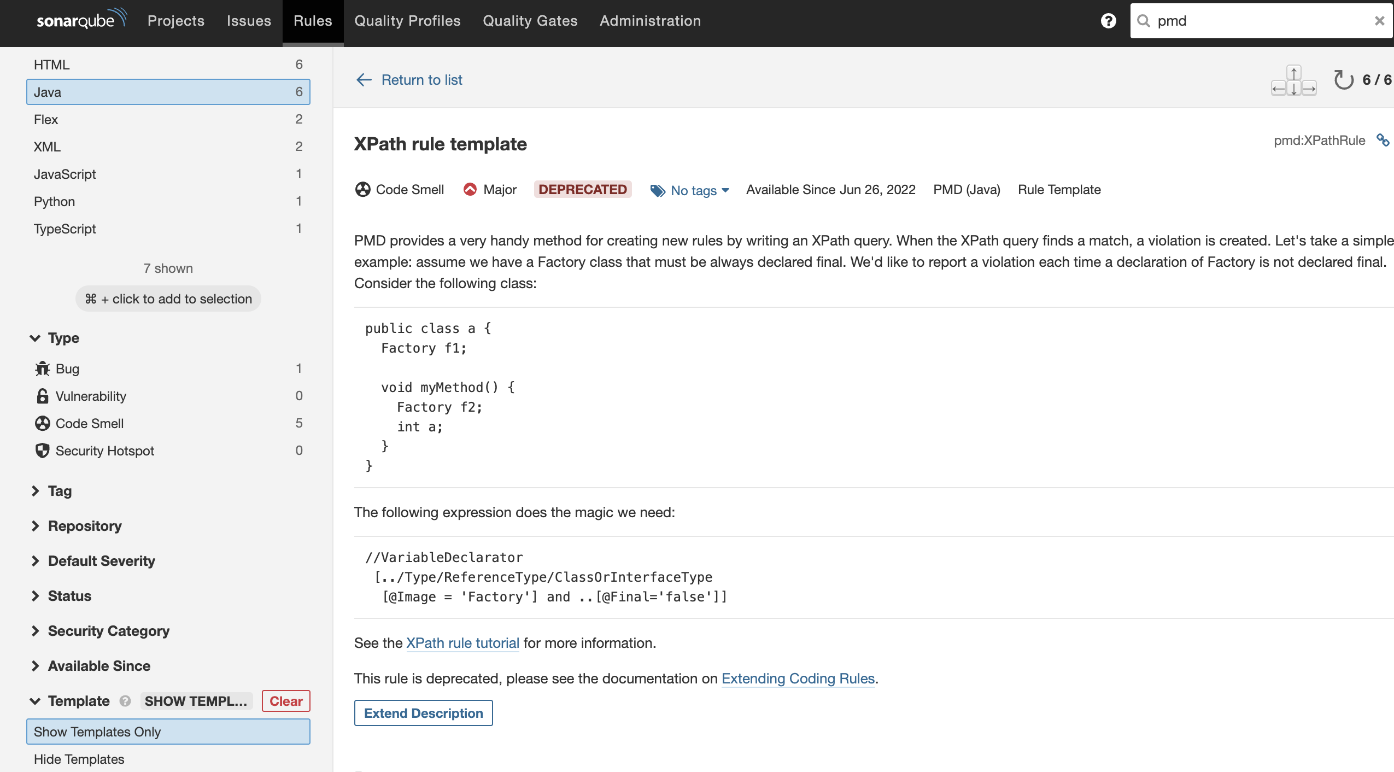Click the down arrow key shortcut icon
The image size is (1394, 772).
click(1293, 88)
